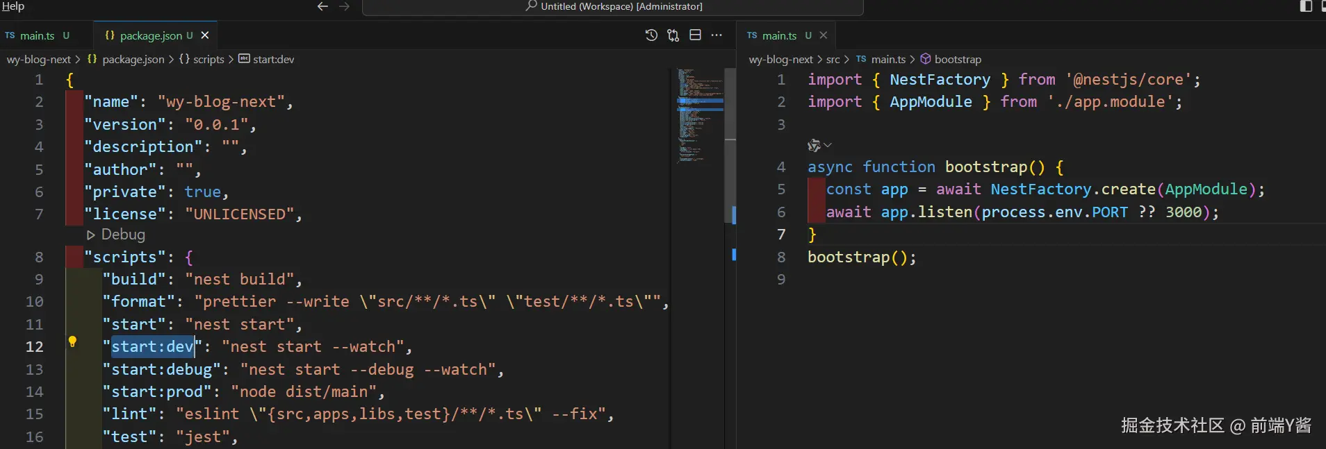Select line number 12 in package.json gutter
The image size is (1326, 449).
[35, 347]
